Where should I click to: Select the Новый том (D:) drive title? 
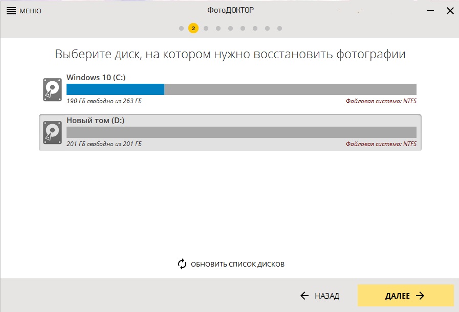coord(95,121)
